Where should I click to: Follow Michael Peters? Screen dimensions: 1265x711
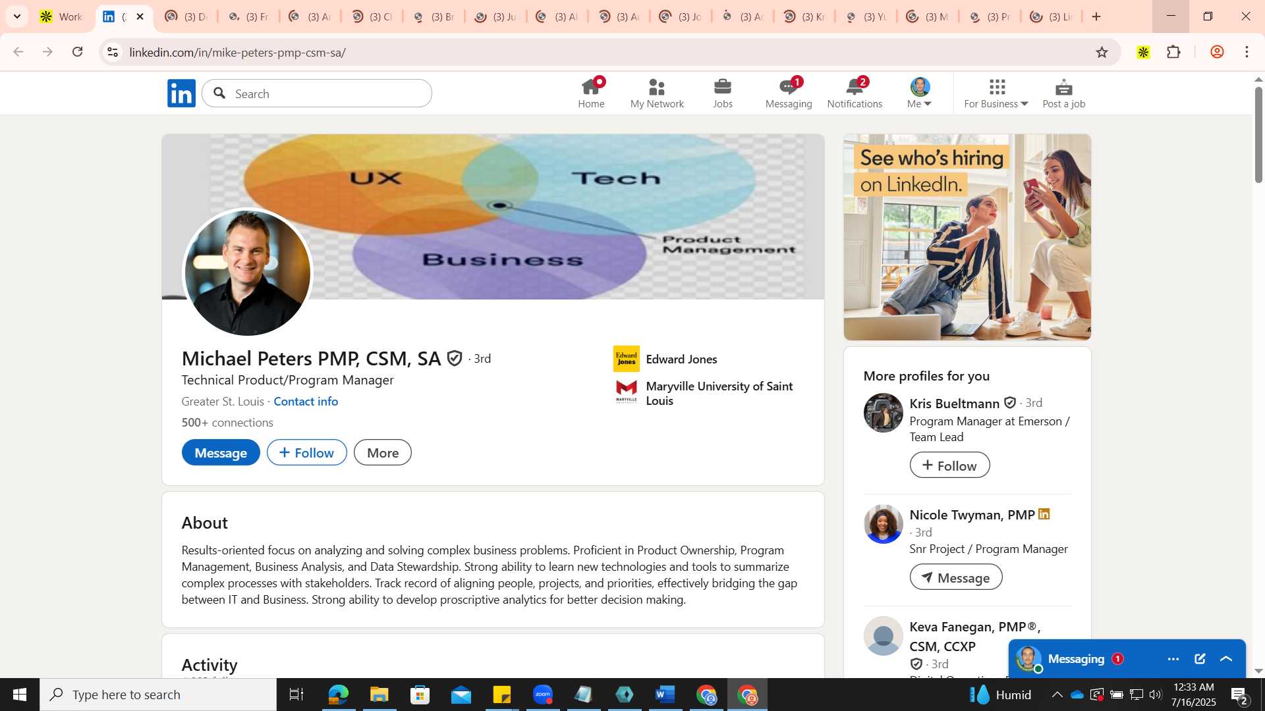307,452
